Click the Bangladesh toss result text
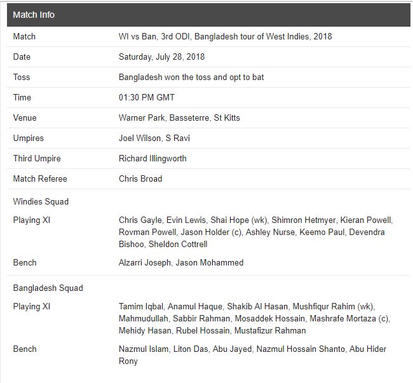 191,77
